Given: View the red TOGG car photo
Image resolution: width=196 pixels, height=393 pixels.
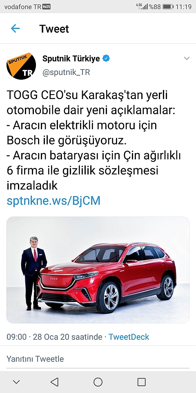Looking at the screenshot, I should click(98, 270).
